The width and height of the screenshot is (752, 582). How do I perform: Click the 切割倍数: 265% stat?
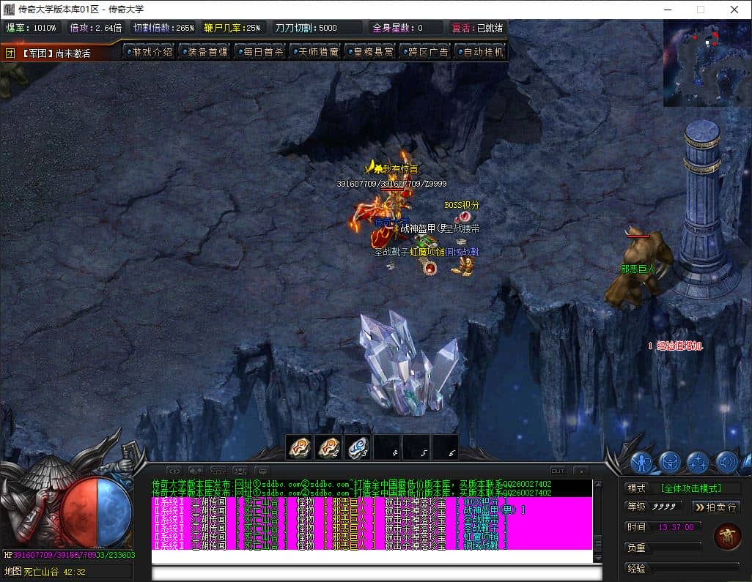(163, 28)
